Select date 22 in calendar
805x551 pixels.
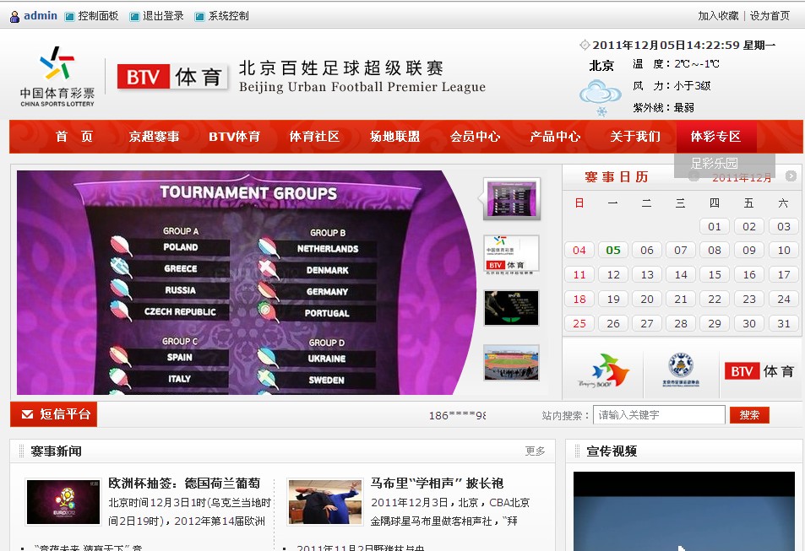[714, 299]
